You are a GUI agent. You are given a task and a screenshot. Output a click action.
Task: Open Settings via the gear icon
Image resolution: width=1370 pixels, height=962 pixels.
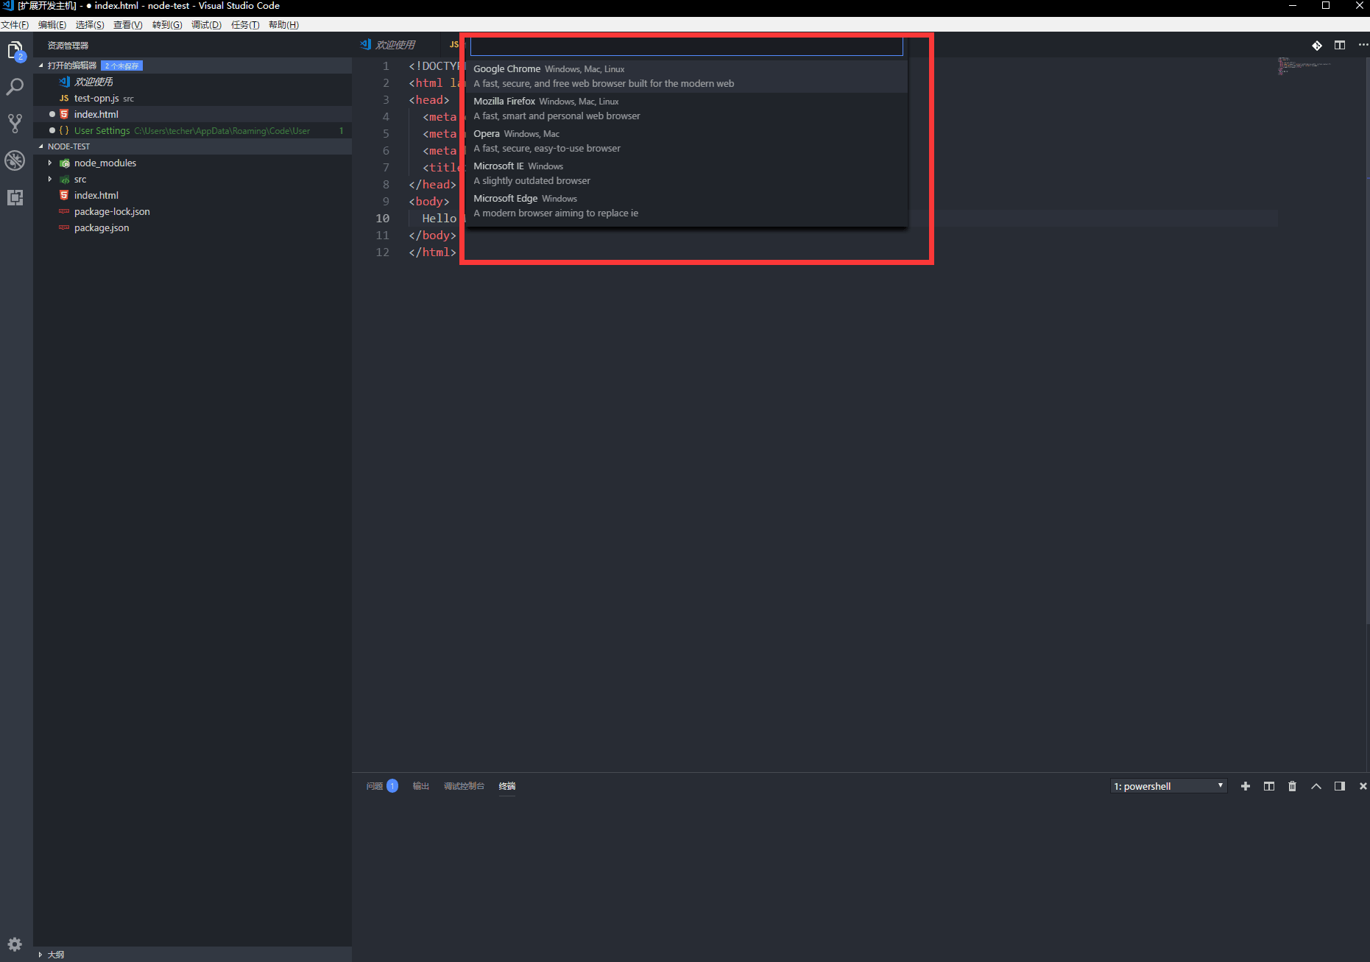pyautogui.click(x=15, y=944)
